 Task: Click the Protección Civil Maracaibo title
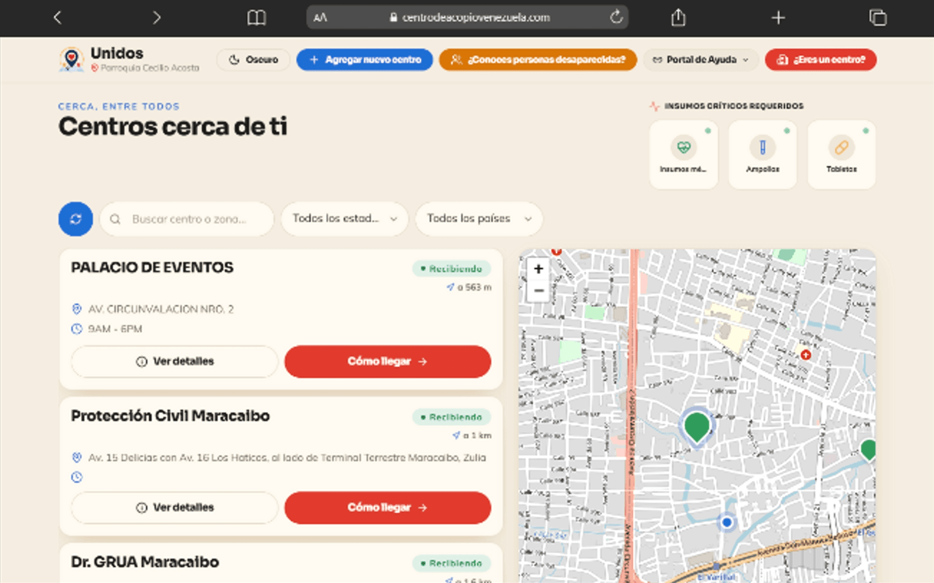click(x=170, y=416)
